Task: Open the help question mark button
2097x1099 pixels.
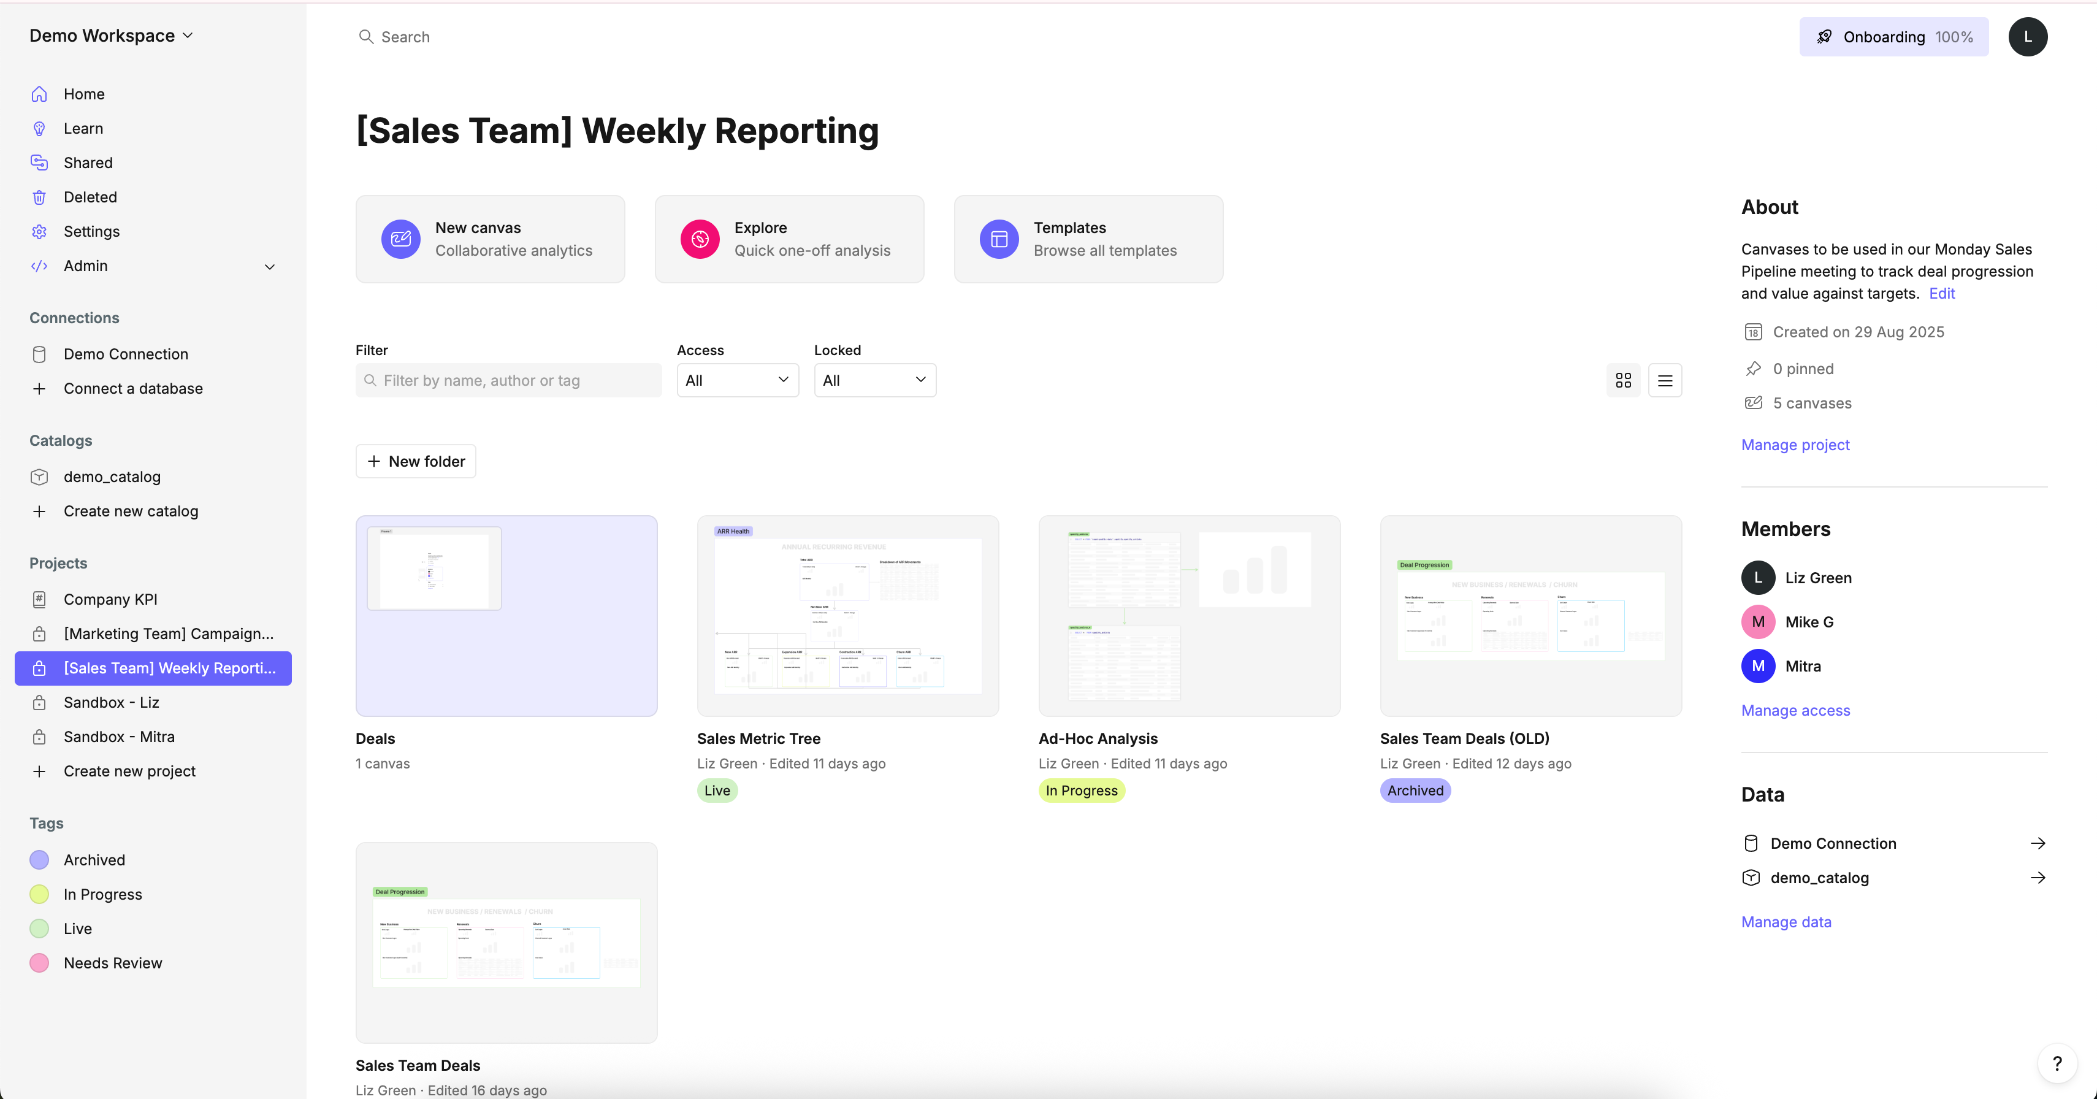Action: [x=2057, y=1063]
